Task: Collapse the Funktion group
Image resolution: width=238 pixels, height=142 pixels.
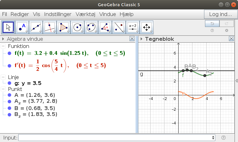Action: tap(3, 46)
